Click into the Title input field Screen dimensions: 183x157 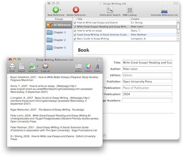(147, 62)
